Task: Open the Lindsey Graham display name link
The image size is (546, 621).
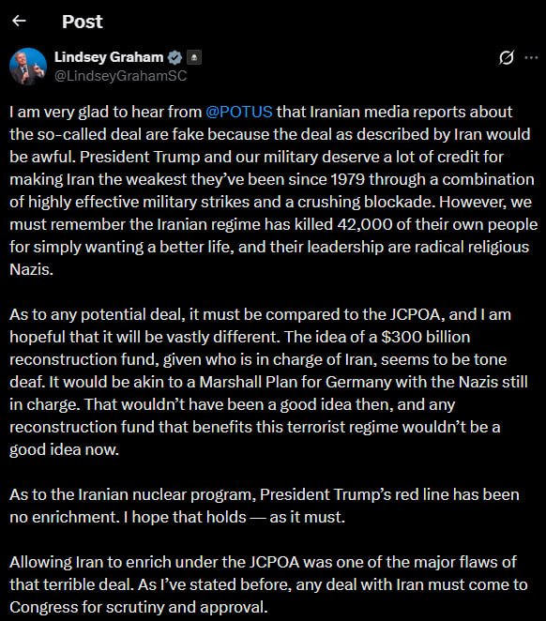Action: click(x=109, y=57)
